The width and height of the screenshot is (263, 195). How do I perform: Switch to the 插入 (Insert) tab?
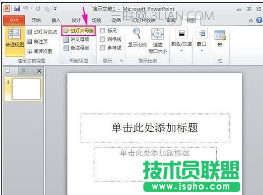(56, 21)
